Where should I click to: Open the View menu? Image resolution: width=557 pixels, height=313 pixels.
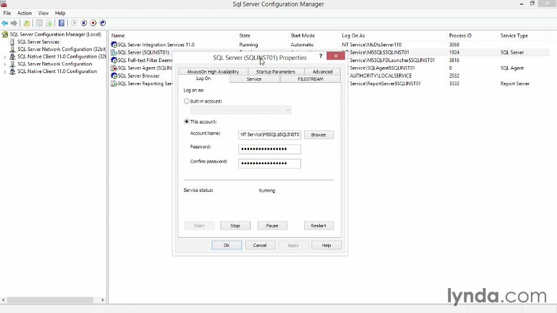click(44, 13)
